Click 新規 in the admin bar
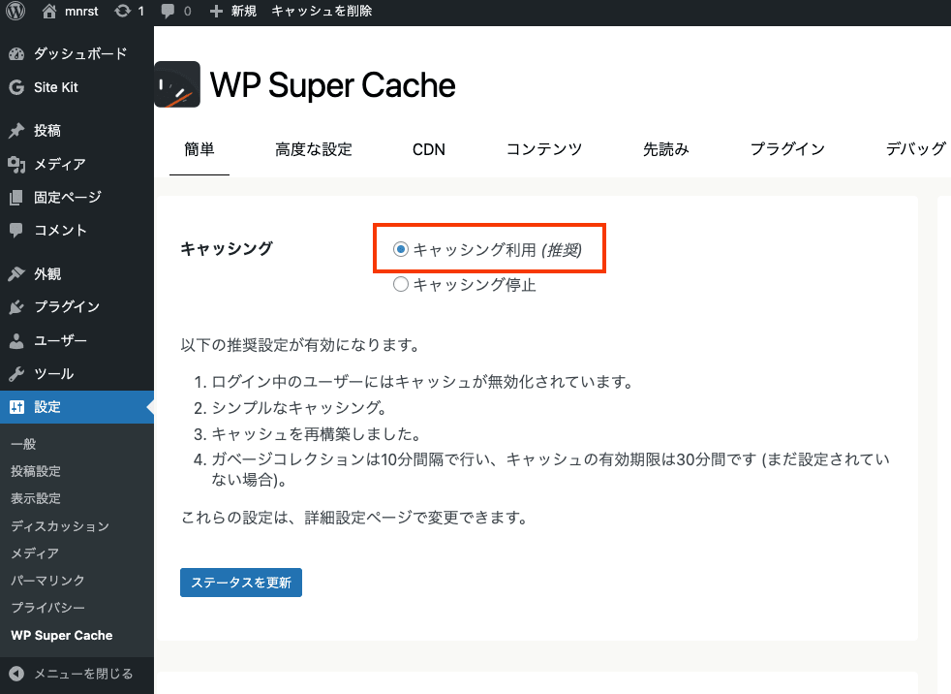The width and height of the screenshot is (951, 694). [x=244, y=11]
